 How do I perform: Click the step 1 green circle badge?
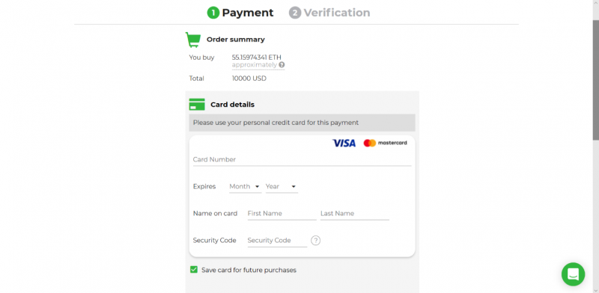pos(213,13)
